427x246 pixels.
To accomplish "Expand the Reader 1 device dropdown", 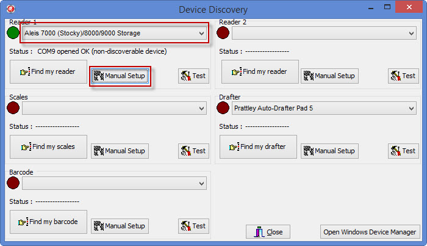I will point(115,33).
